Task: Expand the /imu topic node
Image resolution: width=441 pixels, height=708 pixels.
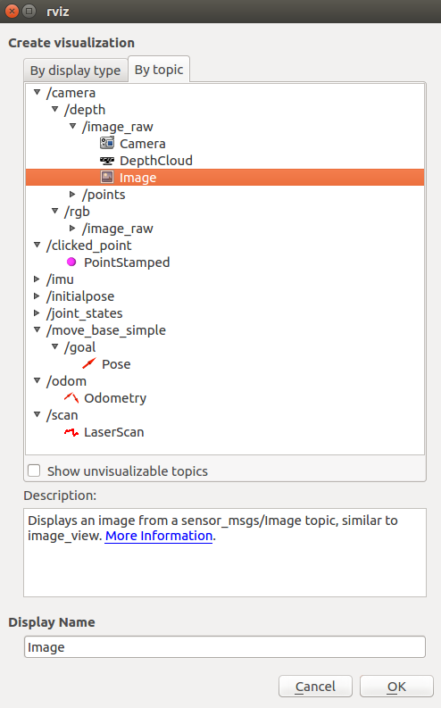Action: (x=37, y=279)
